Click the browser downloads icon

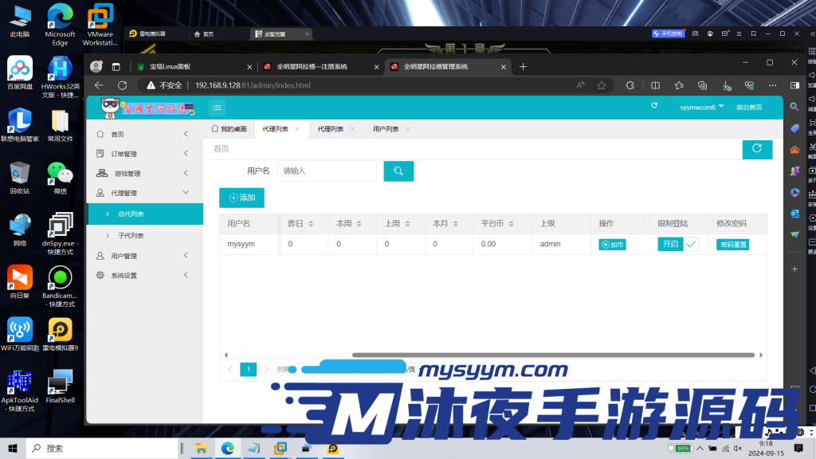coord(724,85)
